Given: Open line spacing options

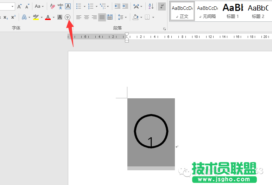Looking at the screenshot, I should [x=121, y=17].
